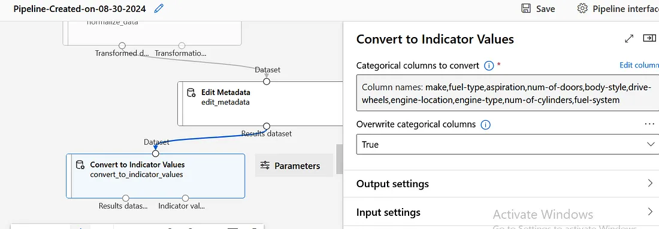Click the Convert to Indicator Values module icon
659x229 pixels.
click(80, 165)
